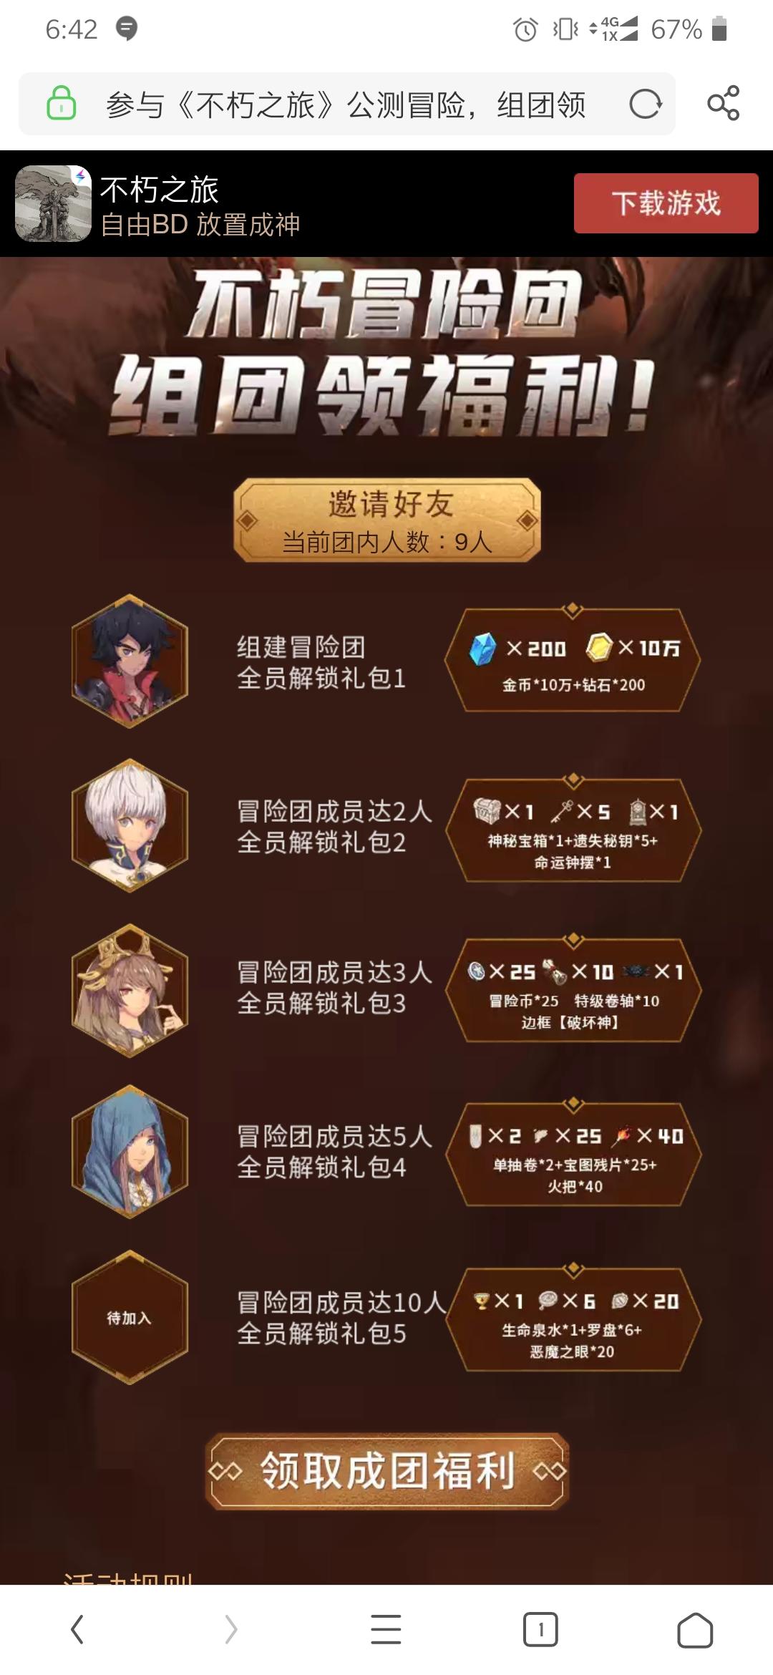The image size is (773, 1675).
Task: Open the tab switcher showing 1
Action: (x=540, y=1630)
